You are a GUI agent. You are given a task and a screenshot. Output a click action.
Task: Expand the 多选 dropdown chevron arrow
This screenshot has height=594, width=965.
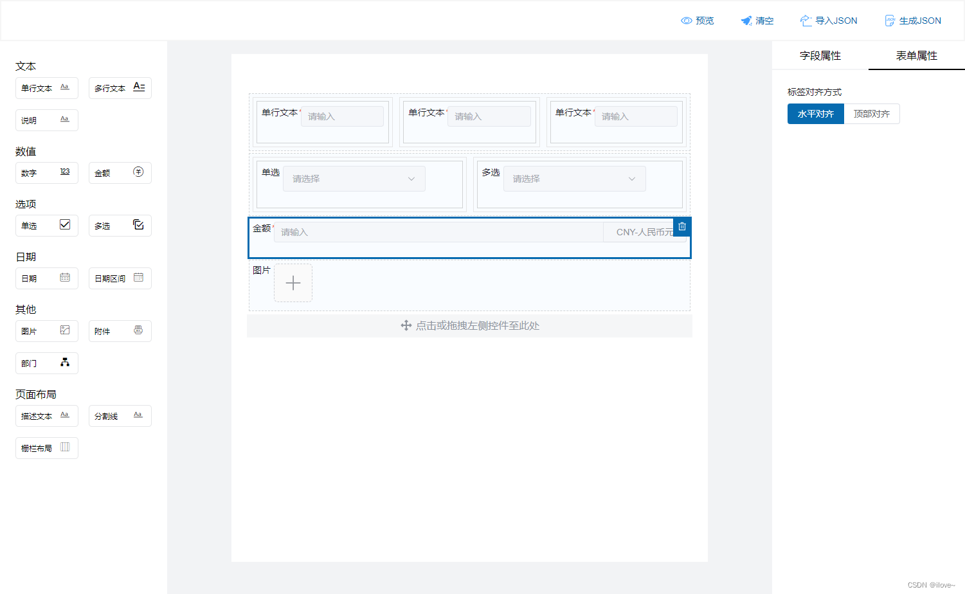(x=632, y=179)
